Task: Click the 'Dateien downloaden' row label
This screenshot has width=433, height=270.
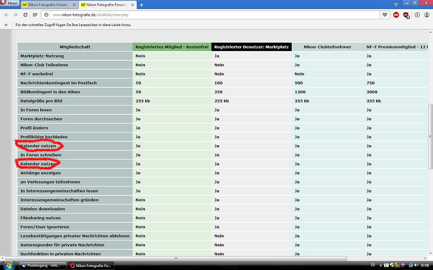Action: click(43, 209)
